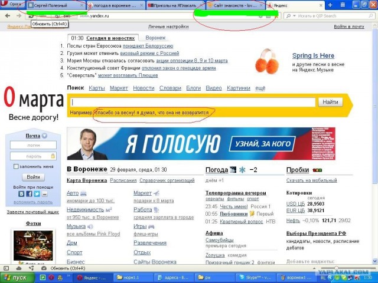Click into the Yandex search input field
Image resolution: width=378 pixels, height=283 pixels.
pyautogui.click(x=193, y=102)
